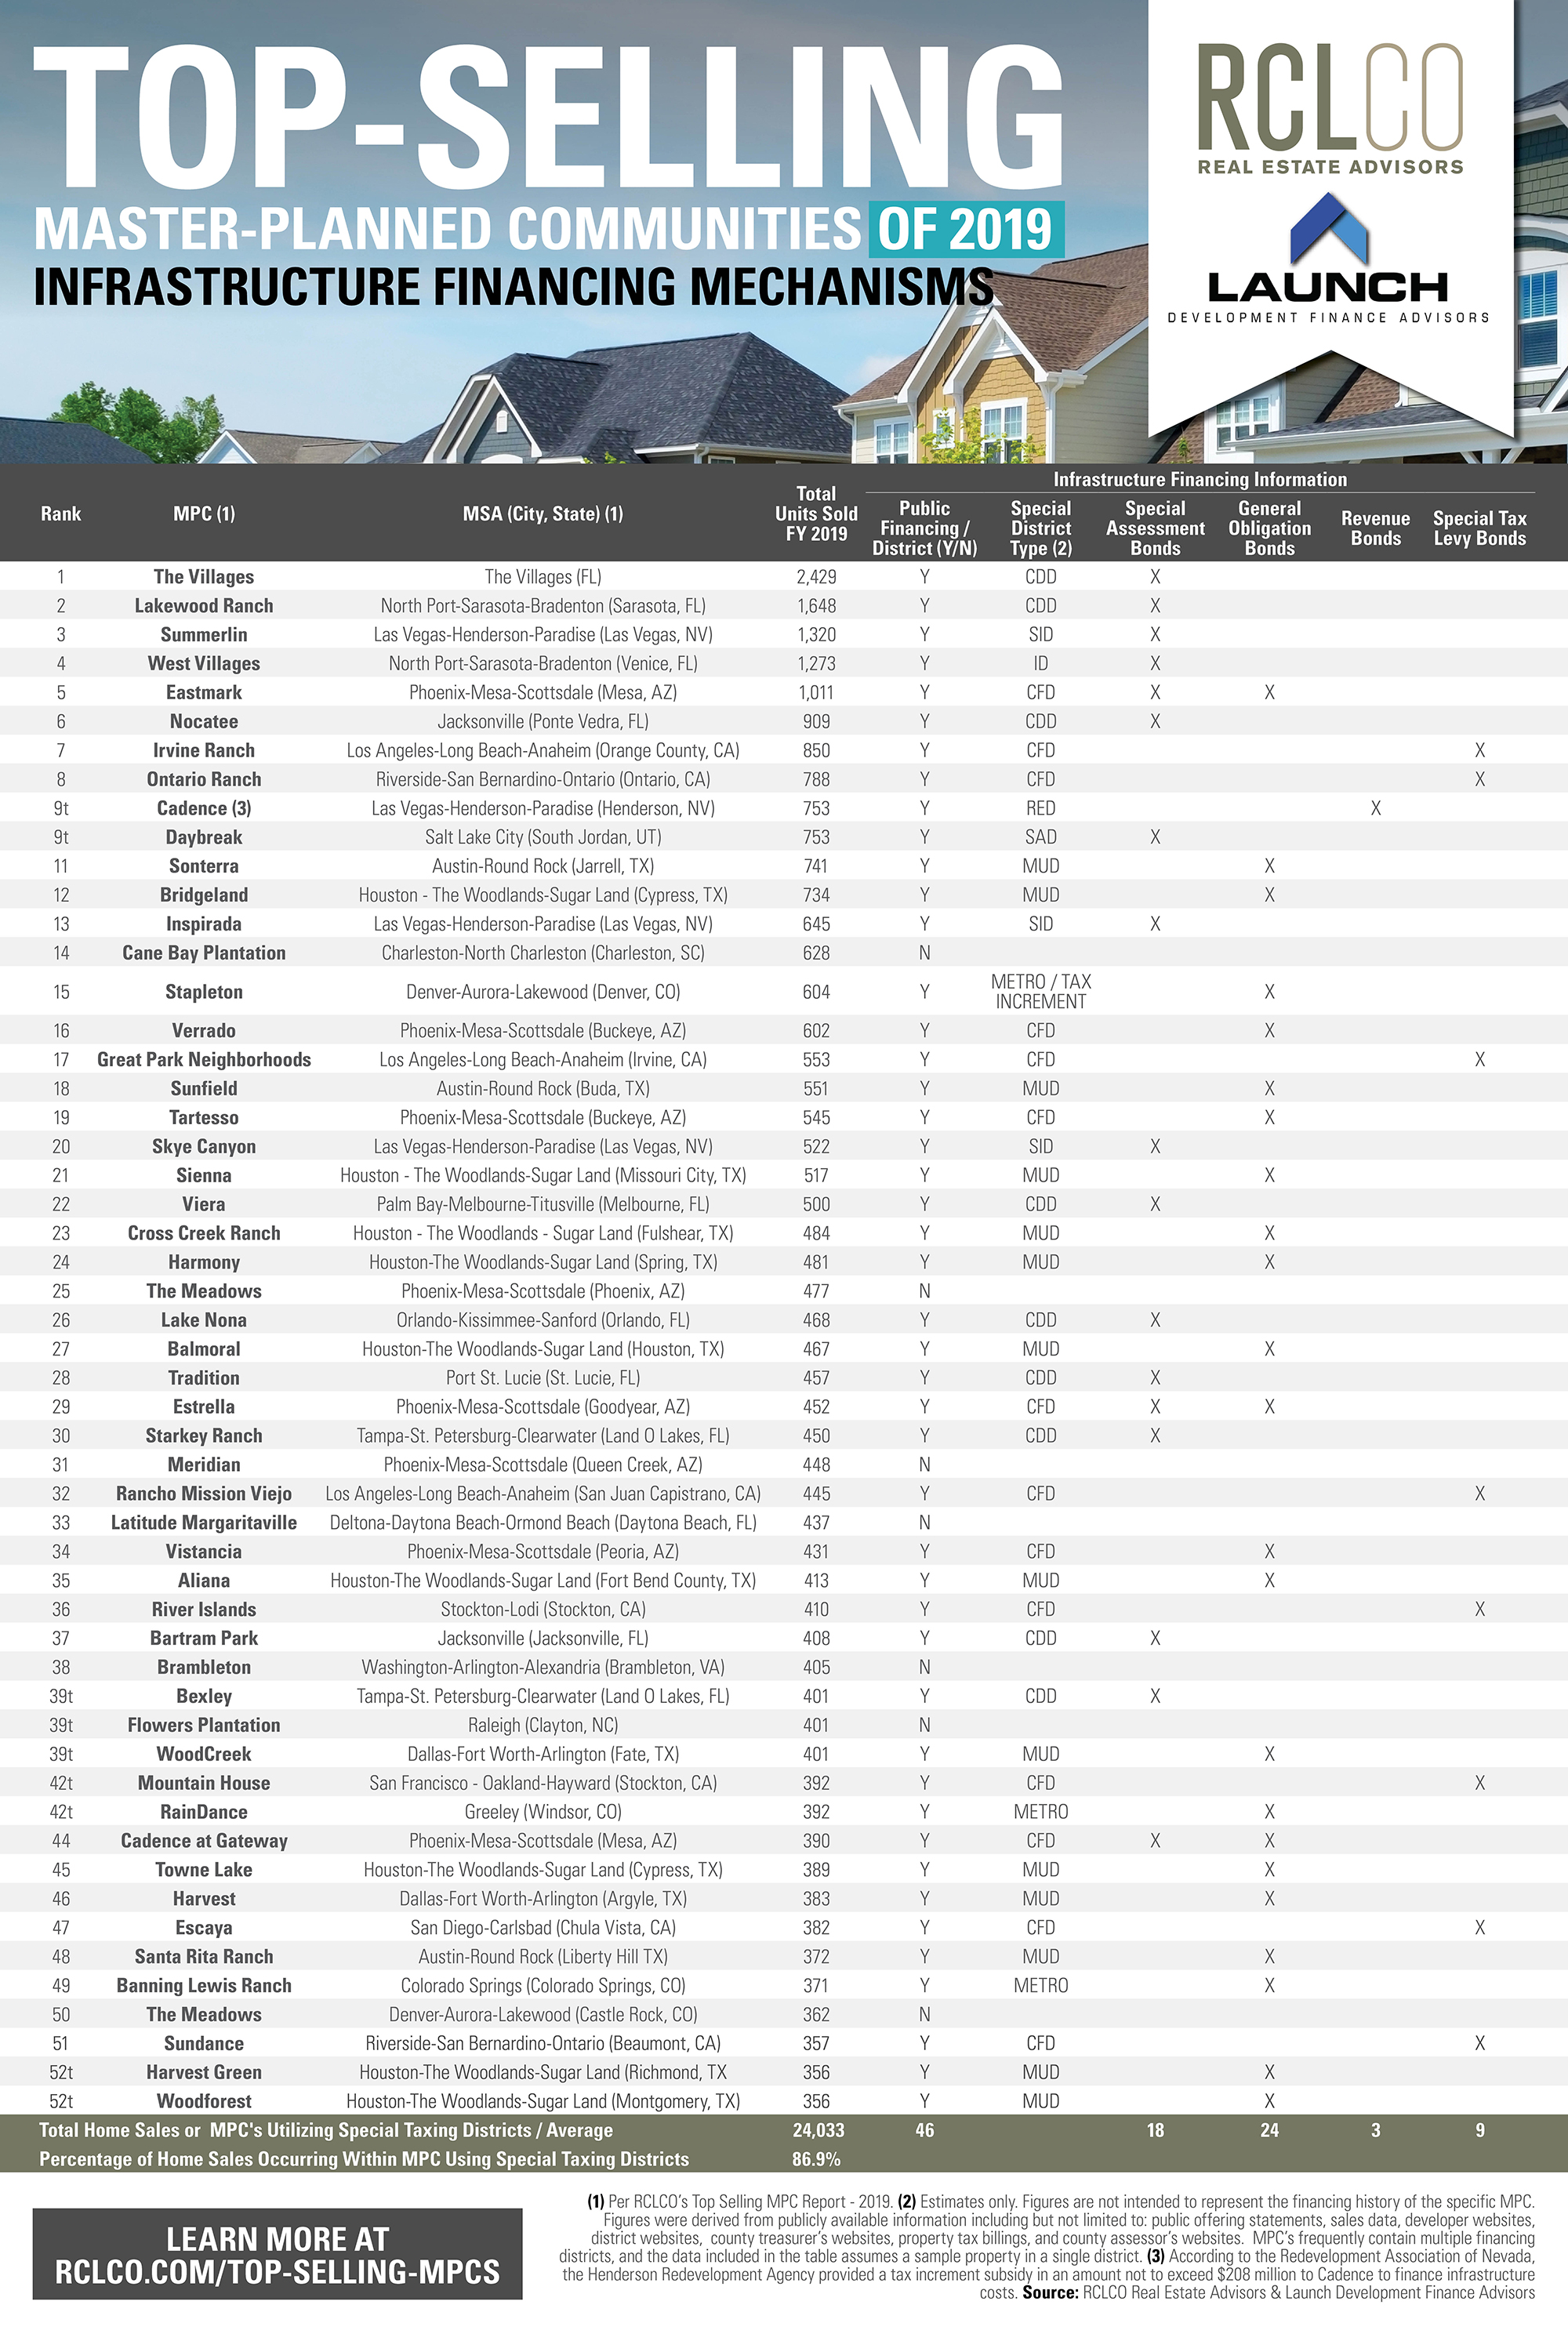
Task: Click the Special District Type (2) header
Action: 1041,528
